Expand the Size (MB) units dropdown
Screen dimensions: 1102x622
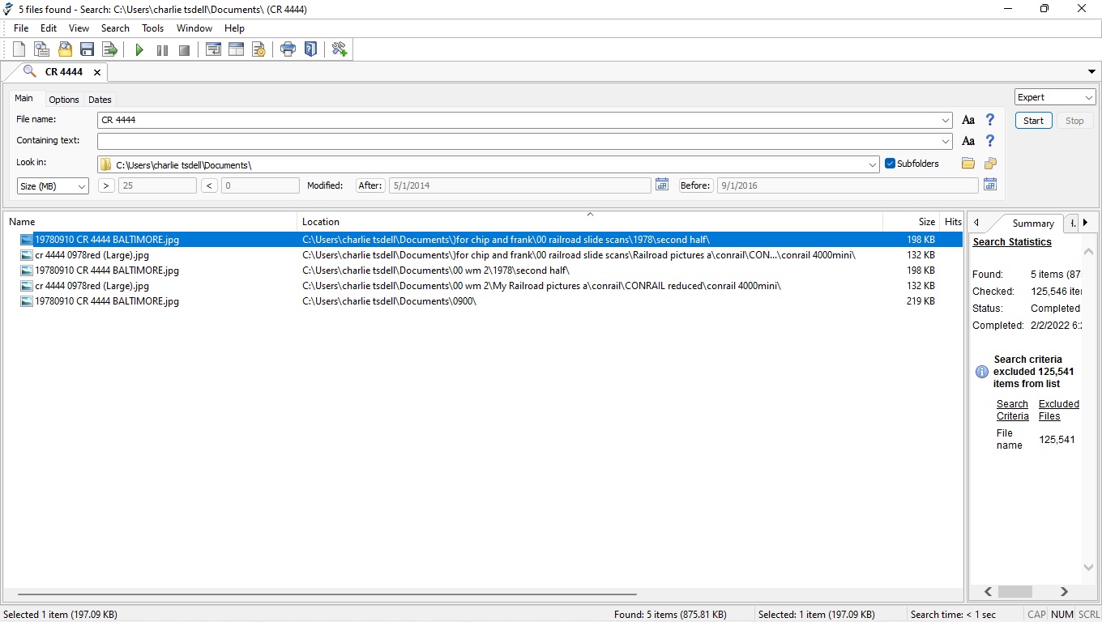pyautogui.click(x=53, y=186)
